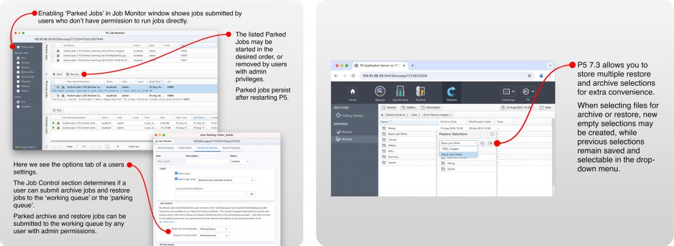Stop the running job

point(57,110)
